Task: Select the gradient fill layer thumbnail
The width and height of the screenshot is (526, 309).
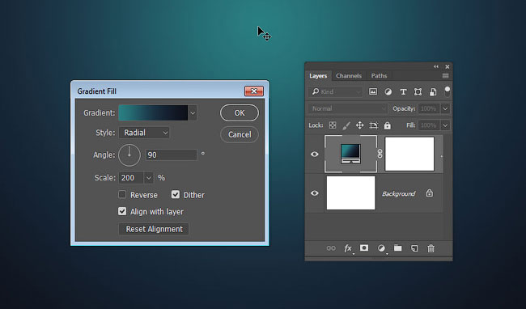Action: tap(351, 154)
